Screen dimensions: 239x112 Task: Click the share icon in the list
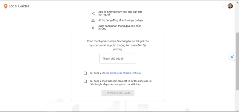(x=93, y=13)
